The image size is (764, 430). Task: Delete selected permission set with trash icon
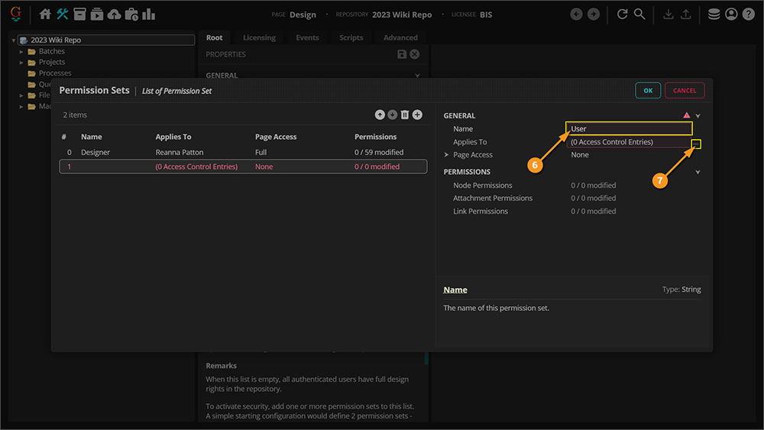pyautogui.click(x=405, y=115)
